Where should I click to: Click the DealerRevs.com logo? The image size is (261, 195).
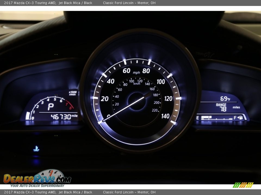point(37,178)
